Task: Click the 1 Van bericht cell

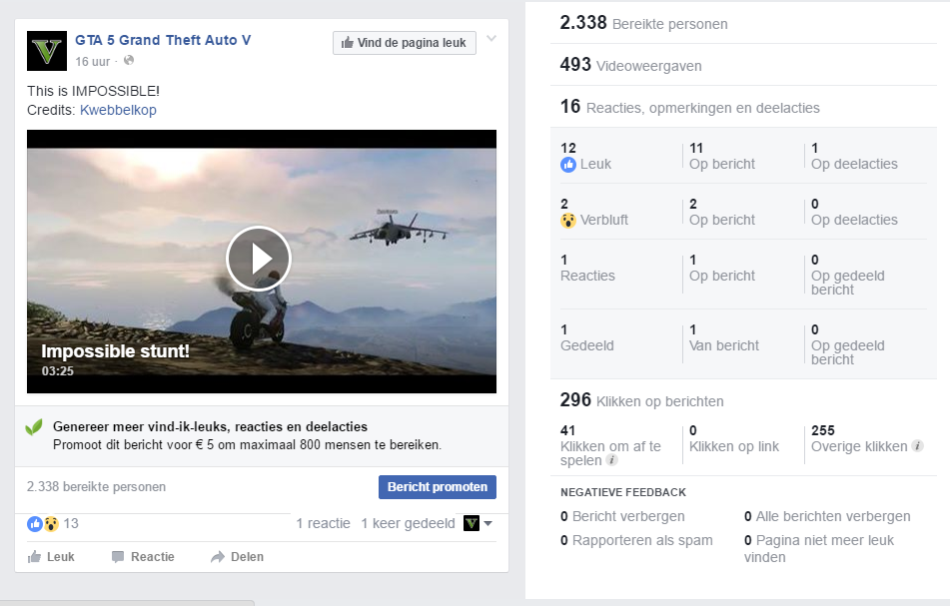Action: pos(724,337)
